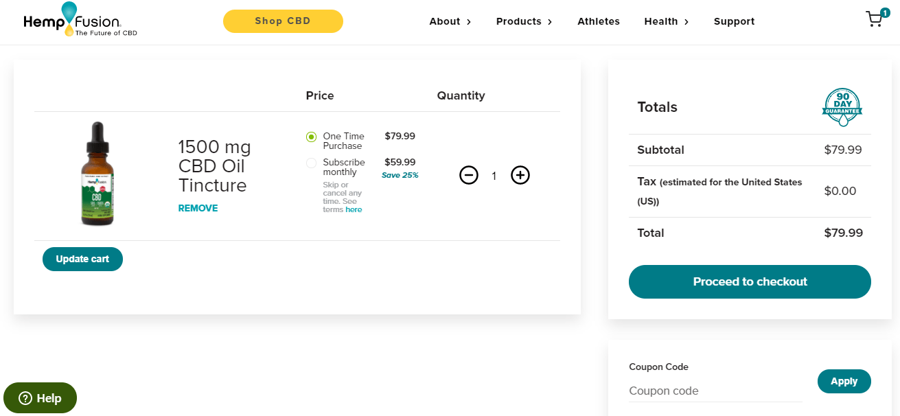The width and height of the screenshot is (900, 416).
Task: Increase quantity with the plus icon
Action: tap(520, 176)
